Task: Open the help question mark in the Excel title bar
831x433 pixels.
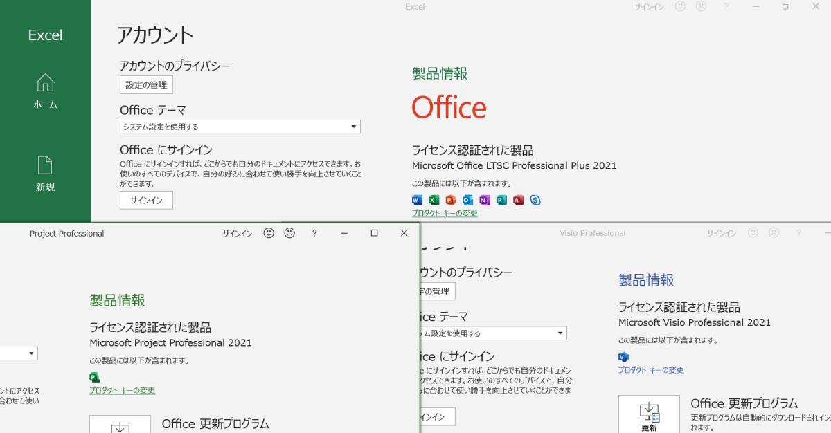Action: point(726,6)
